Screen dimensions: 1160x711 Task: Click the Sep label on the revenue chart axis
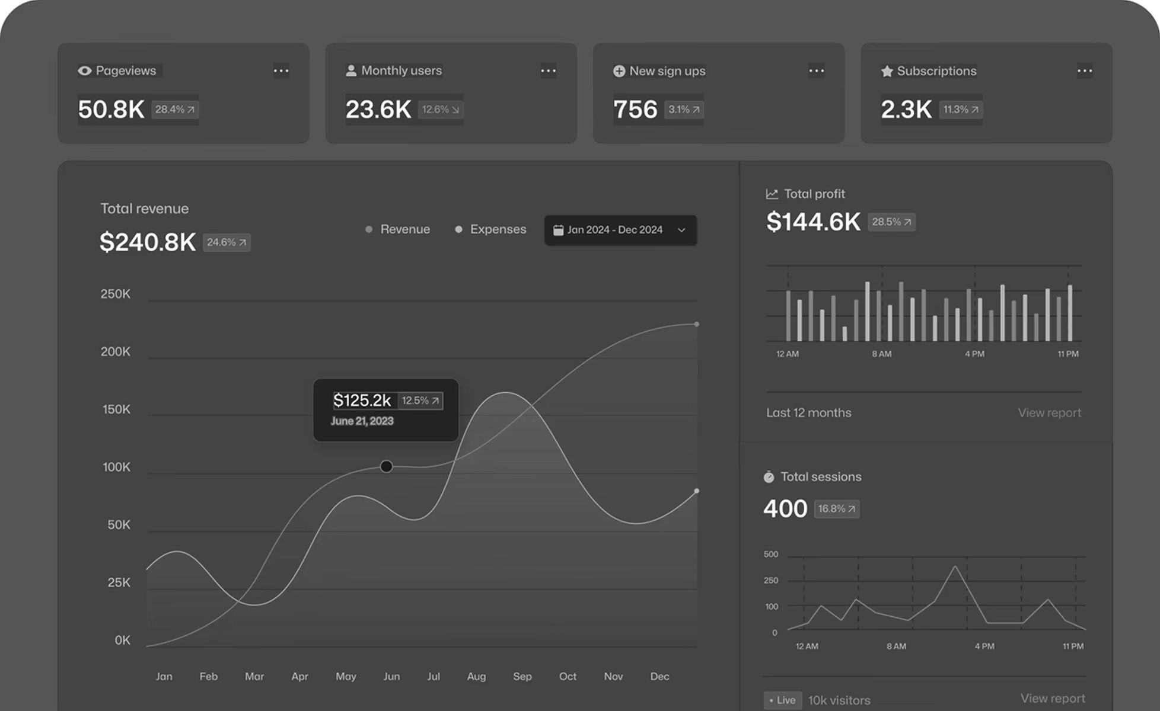coord(522,677)
